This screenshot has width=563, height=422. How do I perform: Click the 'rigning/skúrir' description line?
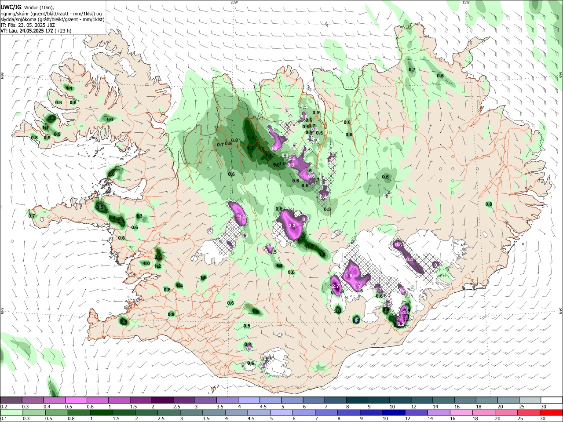[x=51, y=13]
